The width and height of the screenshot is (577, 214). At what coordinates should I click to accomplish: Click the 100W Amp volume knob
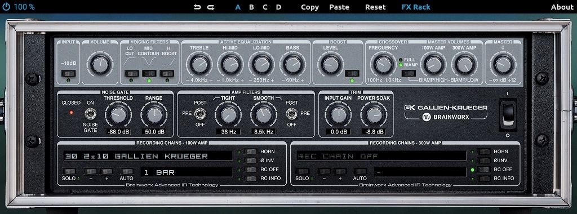[433, 65]
